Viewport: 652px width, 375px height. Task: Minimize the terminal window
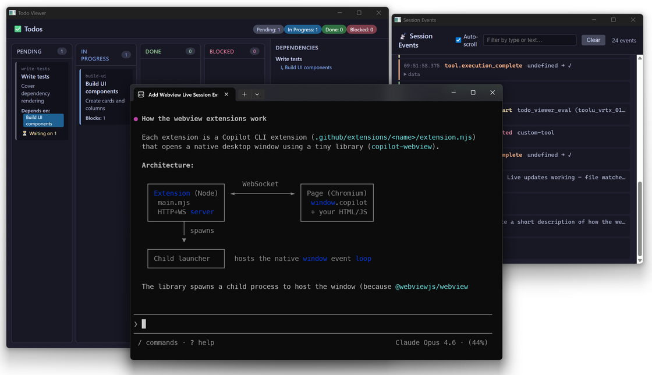[x=453, y=93]
